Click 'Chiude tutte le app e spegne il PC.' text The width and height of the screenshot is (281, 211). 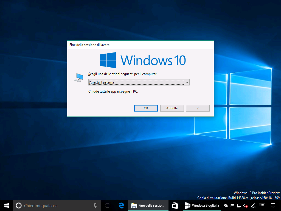click(113, 91)
